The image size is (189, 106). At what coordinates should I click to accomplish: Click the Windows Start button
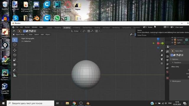point(3,103)
